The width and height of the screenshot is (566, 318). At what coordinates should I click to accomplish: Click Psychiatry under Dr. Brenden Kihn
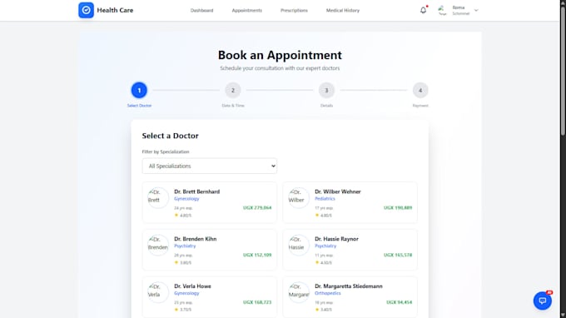click(185, 246)
